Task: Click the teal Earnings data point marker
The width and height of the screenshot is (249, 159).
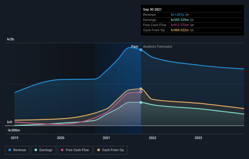Action: coord(141,103)
